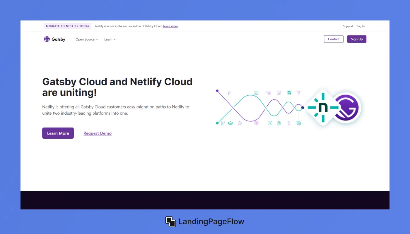410x234 pixels.
Task: Expand the Learn dropdown menu
Action: [x=110, y=39]
